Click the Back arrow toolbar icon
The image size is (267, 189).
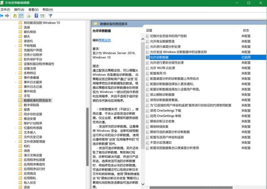click(x=3, y=16)
